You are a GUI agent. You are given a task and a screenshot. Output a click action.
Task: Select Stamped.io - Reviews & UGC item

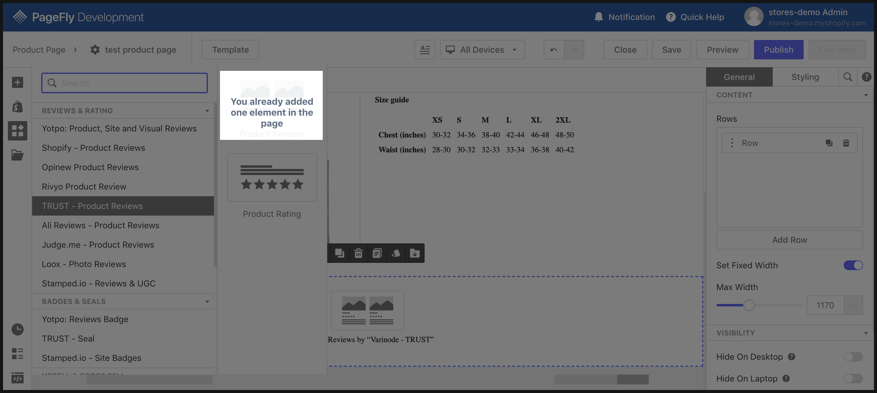[123, 283]
